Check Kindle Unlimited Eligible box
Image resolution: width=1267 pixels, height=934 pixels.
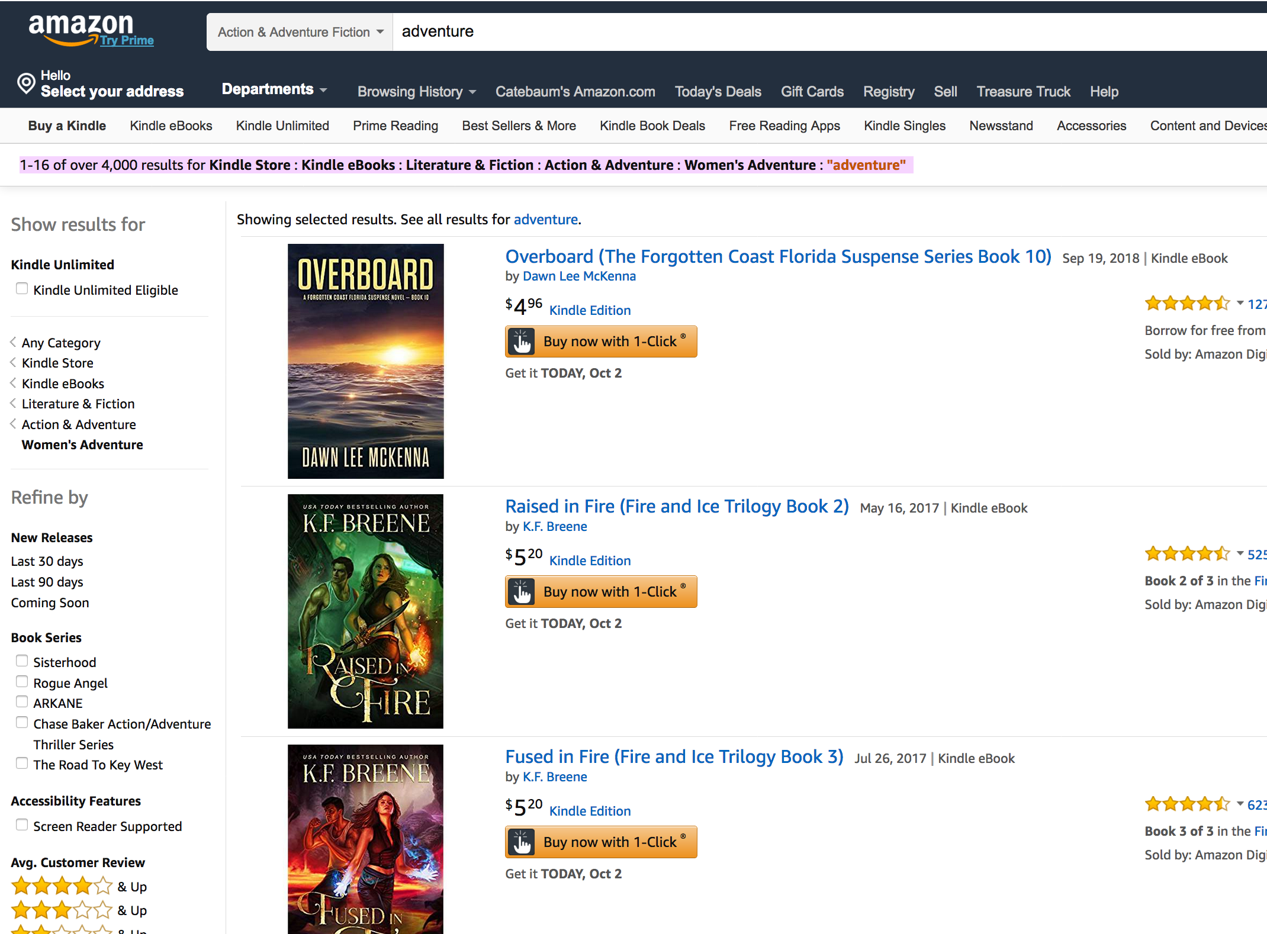pyautogui.click(x=22, y=288)
